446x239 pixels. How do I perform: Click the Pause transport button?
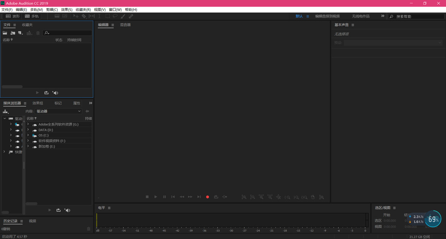click(x=164, y=197)
